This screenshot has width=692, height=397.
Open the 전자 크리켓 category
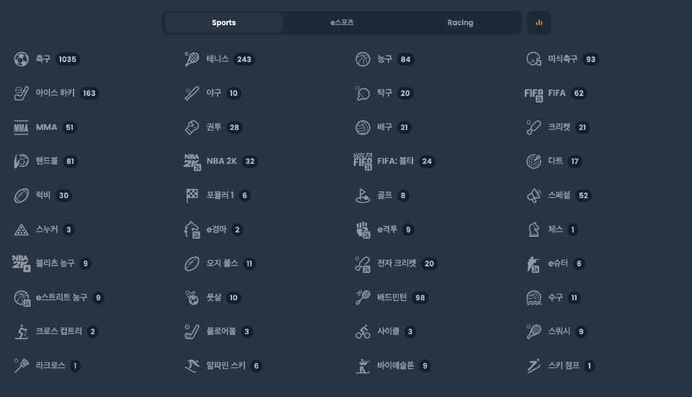(x=396, y=263)
